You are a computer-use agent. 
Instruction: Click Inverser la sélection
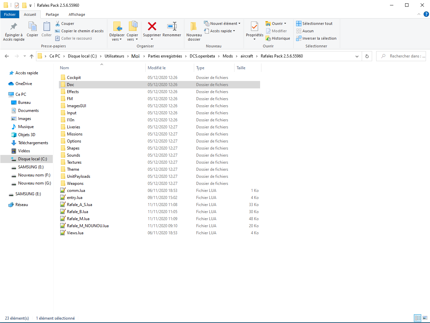pyautogui.click(x=316, y=38)
